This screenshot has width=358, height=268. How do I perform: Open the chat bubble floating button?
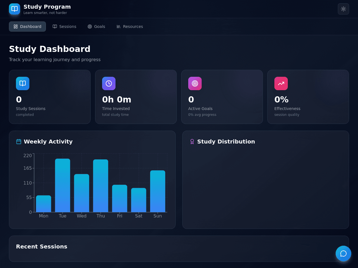pos(343,253)
